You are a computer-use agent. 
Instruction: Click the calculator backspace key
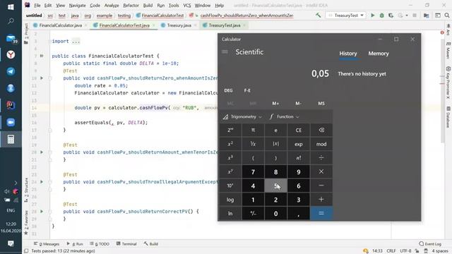point(321,130)
